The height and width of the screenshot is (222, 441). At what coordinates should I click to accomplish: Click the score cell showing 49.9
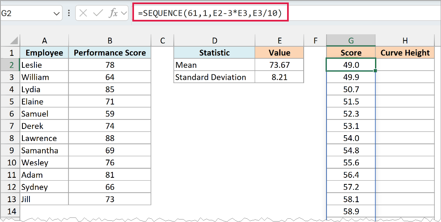click(351, 77)
